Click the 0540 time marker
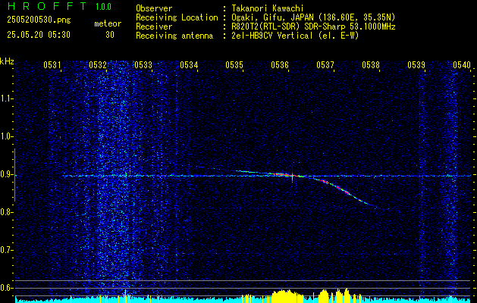The height and width of the screenshot is (303, 477). (462, 64)
